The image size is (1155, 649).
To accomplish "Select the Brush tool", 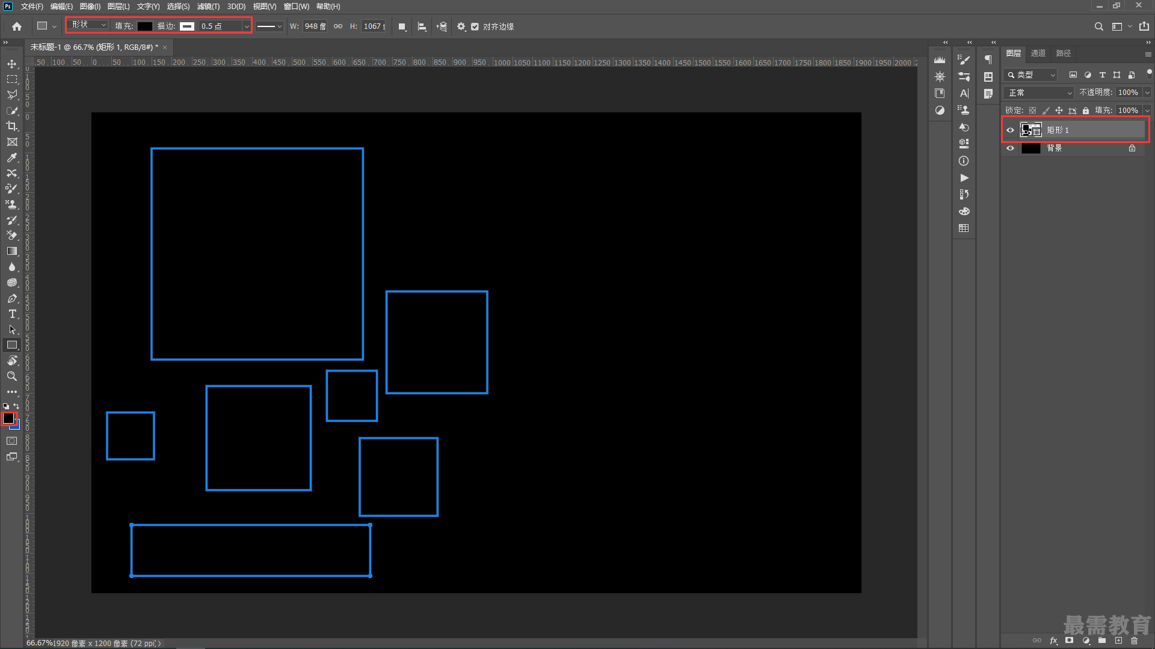I will pyautogui.click(x=12, y=189).
